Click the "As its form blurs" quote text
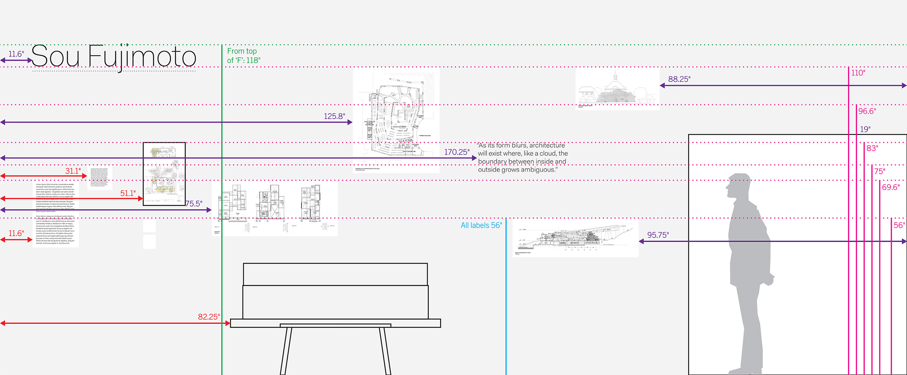The image size is (907, 375). coord(522,157)
